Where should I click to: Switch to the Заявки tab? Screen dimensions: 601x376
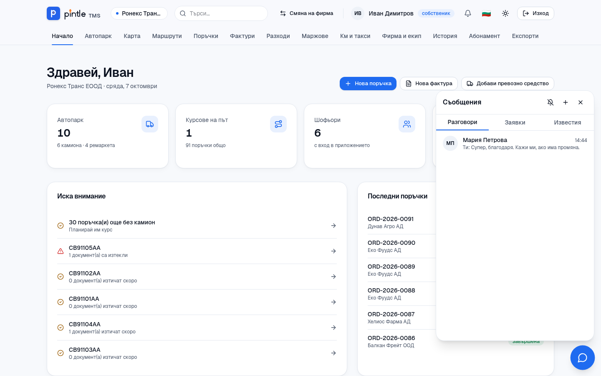coord(515,122)
